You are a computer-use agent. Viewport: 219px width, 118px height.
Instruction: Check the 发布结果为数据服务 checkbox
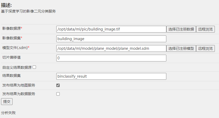click(x=58, y=94)
